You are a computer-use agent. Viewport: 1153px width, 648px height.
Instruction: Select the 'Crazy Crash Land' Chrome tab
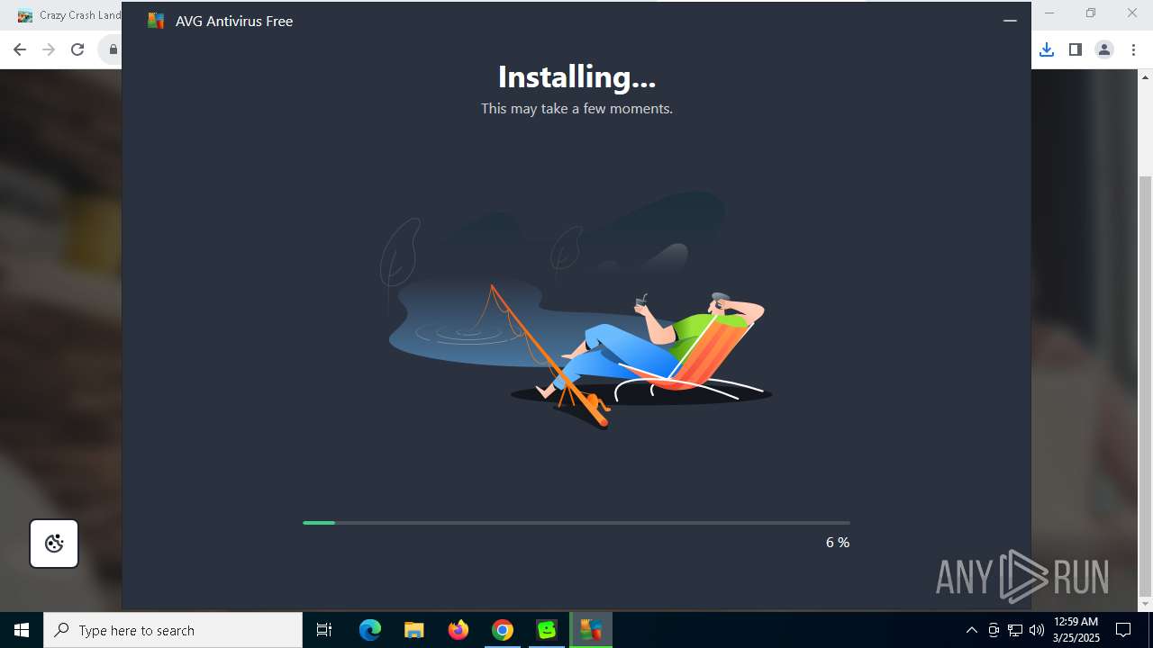(68, 15)
